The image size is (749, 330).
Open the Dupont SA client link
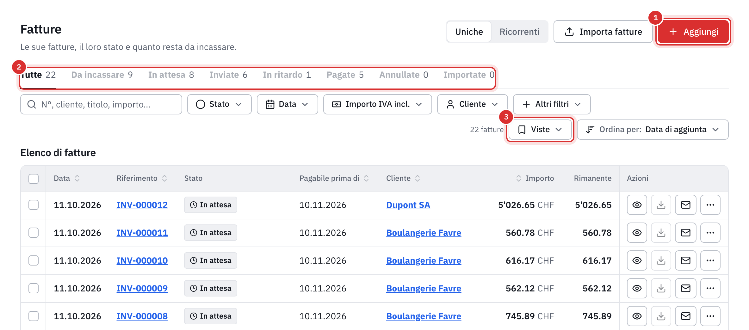point(408,205)
